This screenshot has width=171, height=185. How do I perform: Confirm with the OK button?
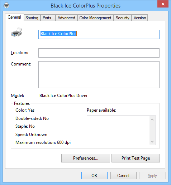94,176
